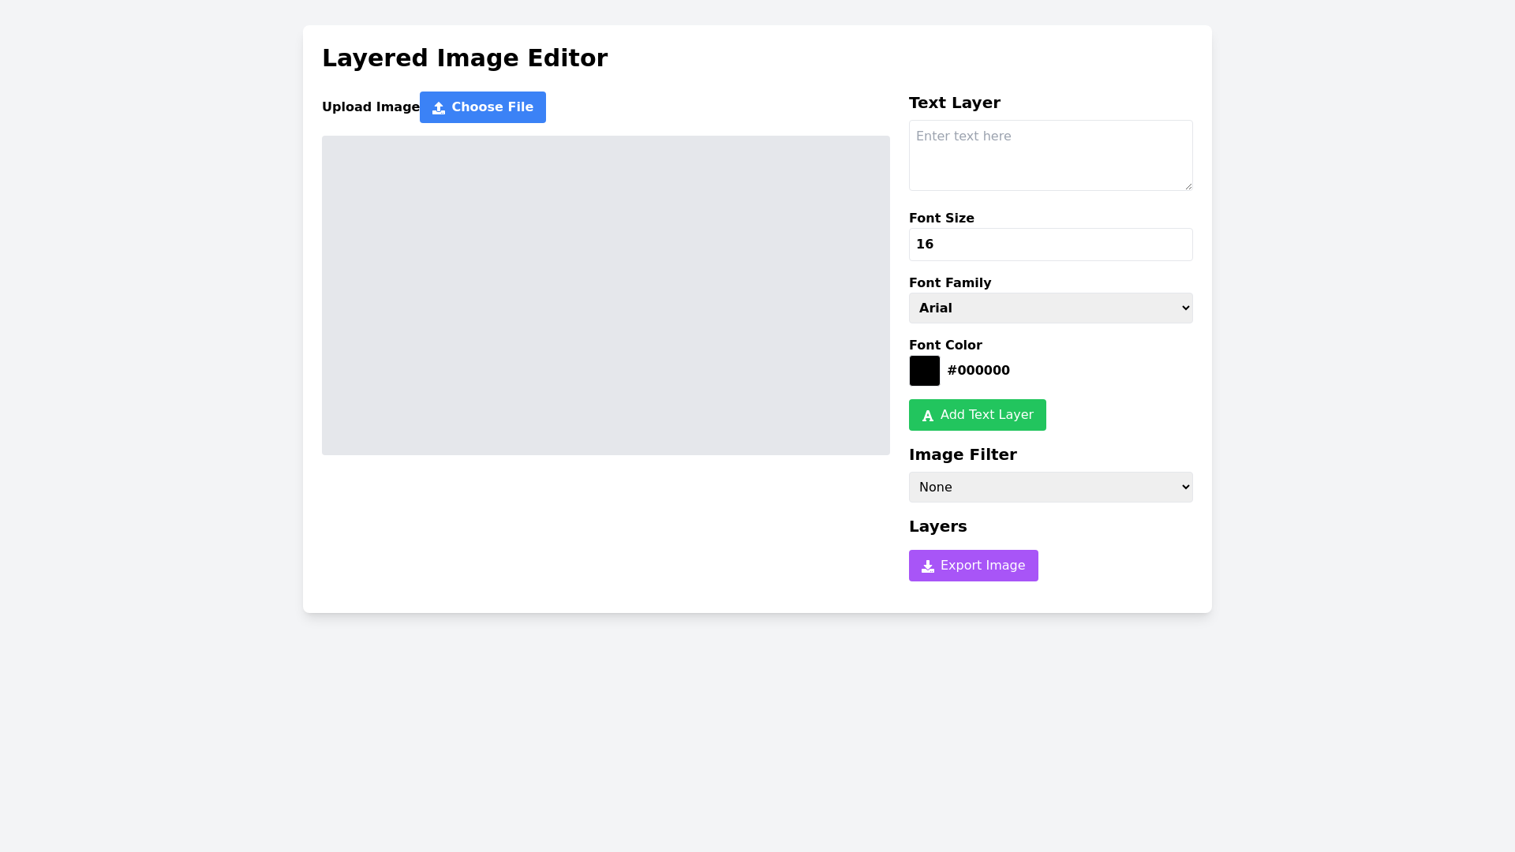The image size is (1515, 852).
Task: Click the Export Image button
Action: tap(973, 566)
